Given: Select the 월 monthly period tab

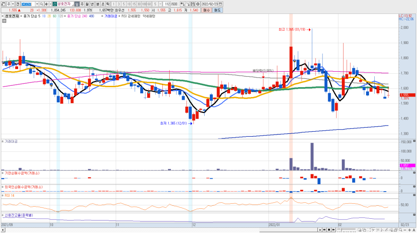Looking at the screenshot, I should (x=87, y=4).
